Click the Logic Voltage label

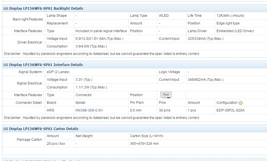[x=169, y=72]
